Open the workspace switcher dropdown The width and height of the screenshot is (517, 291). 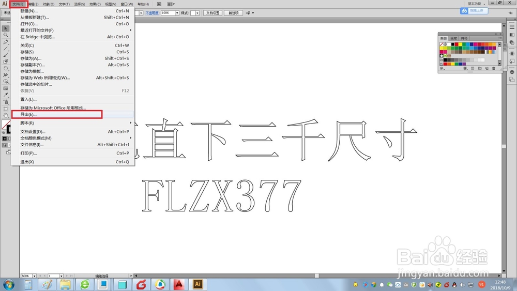click(477, 4)
